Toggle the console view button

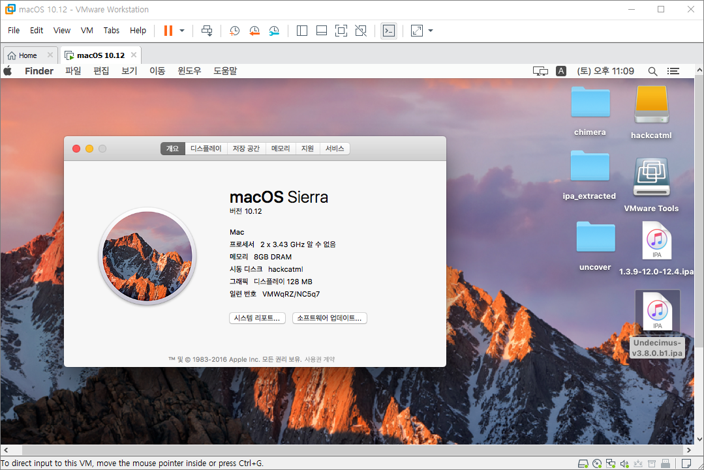point(388,31)
